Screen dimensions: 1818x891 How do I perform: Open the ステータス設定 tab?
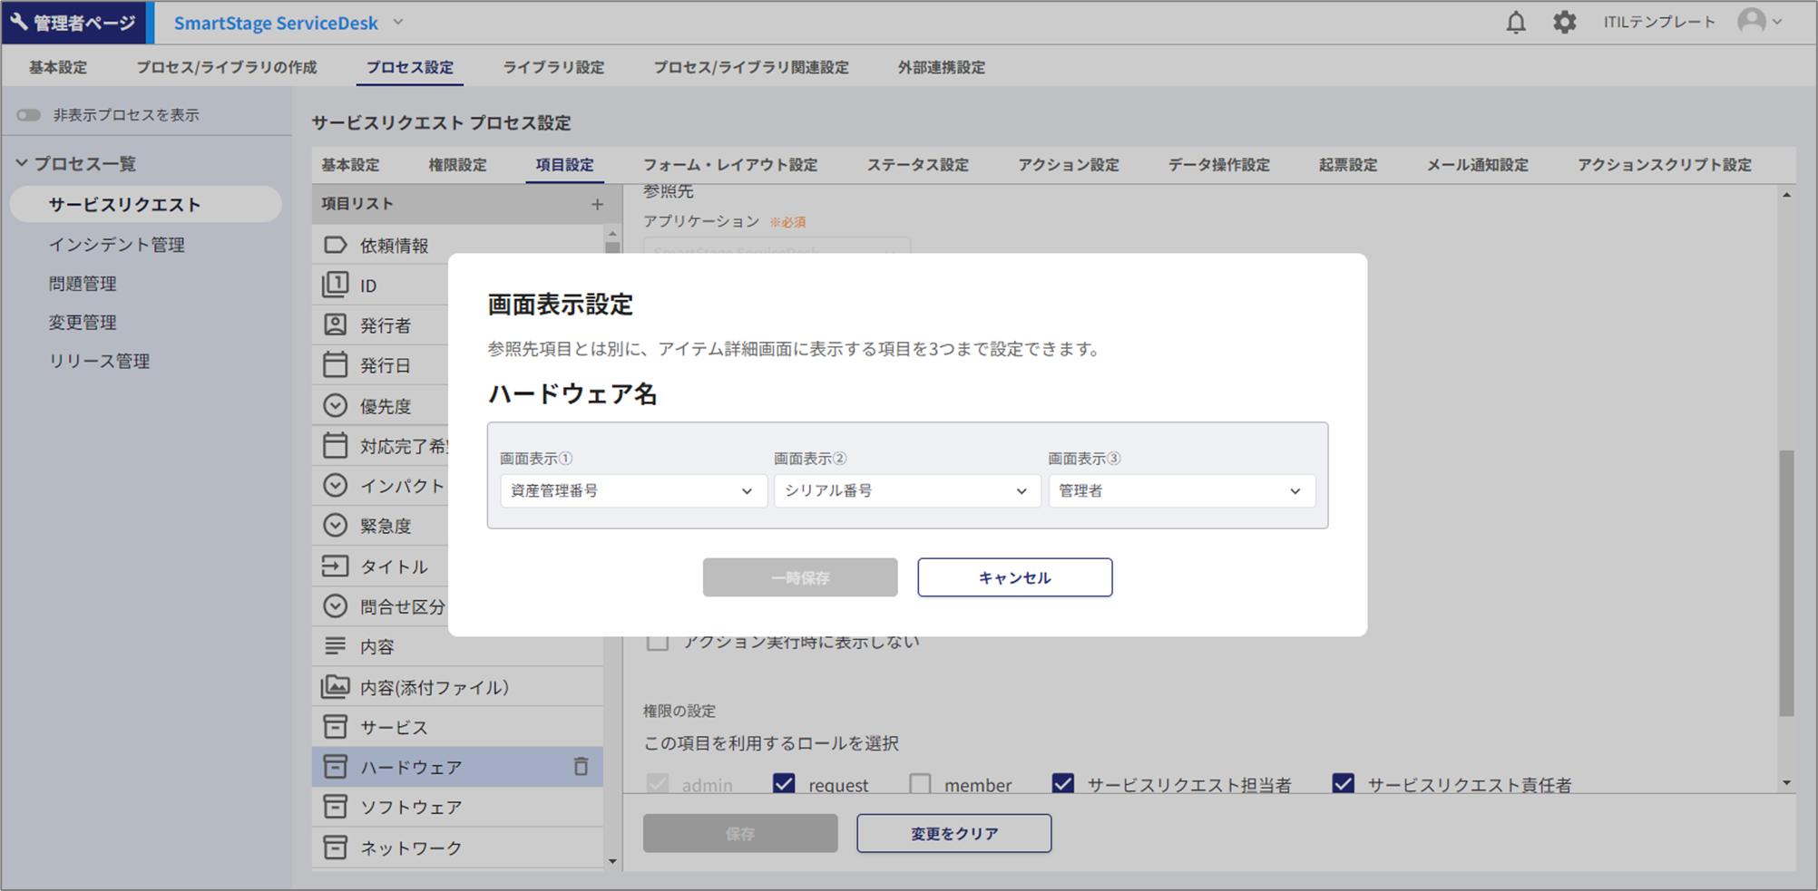point(917,165)
